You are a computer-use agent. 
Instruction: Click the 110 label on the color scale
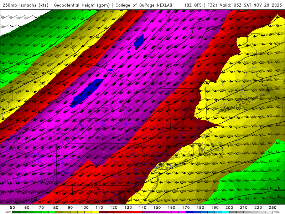[99, 208]
